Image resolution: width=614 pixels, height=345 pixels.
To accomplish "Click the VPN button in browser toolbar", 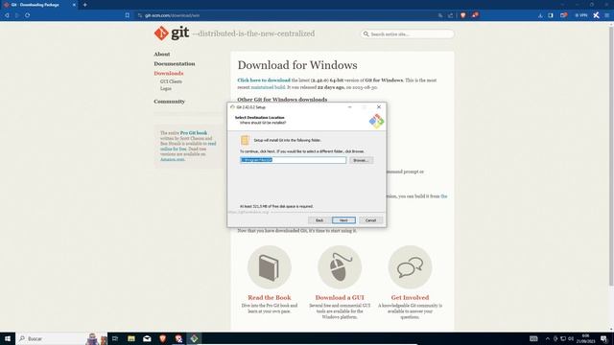I will click(581, 15).
